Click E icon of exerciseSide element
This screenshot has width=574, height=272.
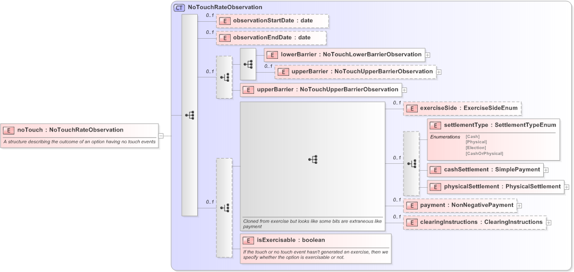[412, 109]
